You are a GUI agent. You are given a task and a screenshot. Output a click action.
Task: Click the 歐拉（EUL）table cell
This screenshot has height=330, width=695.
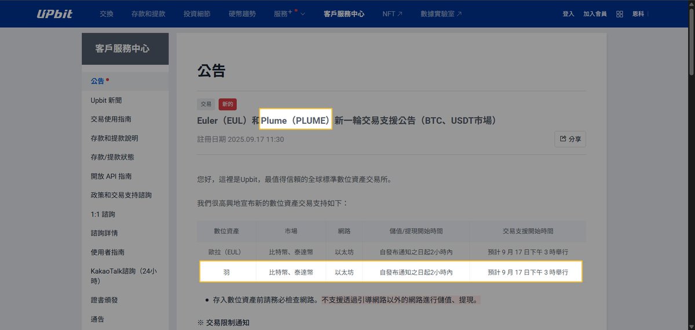tap(226, 252)
